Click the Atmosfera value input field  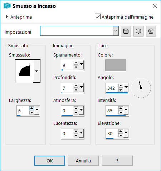tap(67, 111)
